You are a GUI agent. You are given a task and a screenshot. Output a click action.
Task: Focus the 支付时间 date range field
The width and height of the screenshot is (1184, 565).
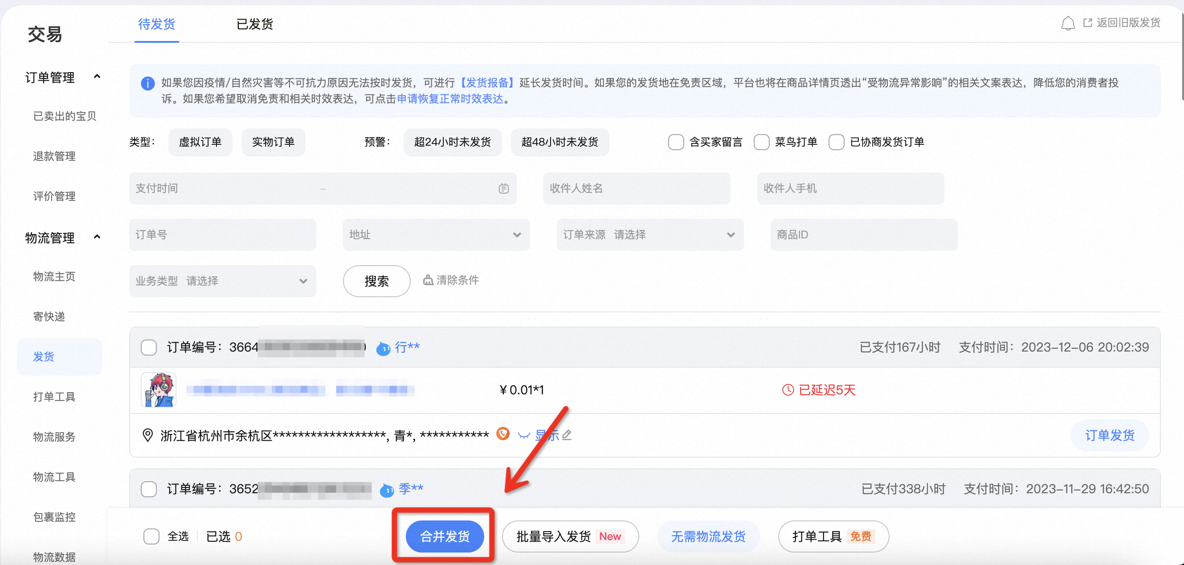point(323,188)
